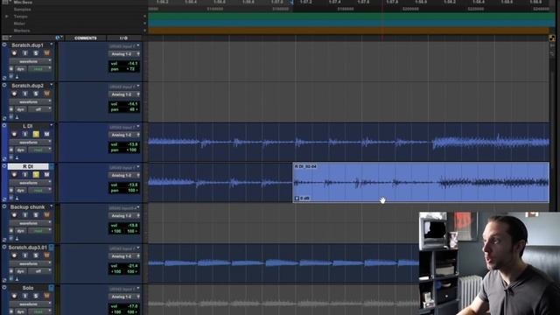Open R DI output path selector

124,175
